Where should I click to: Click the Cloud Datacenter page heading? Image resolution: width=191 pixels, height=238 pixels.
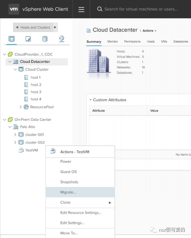(115, 30)
